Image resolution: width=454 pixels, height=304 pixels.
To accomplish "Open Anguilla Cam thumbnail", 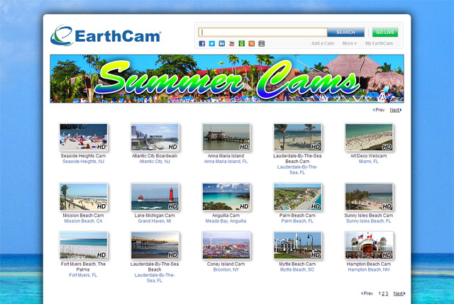I will tap(226, 197).
